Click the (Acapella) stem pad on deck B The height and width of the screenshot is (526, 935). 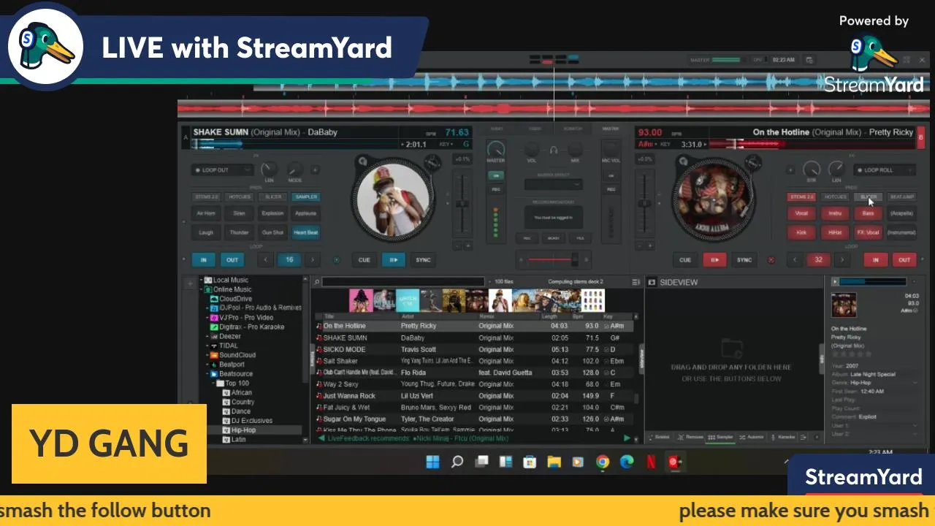[902, 213]
